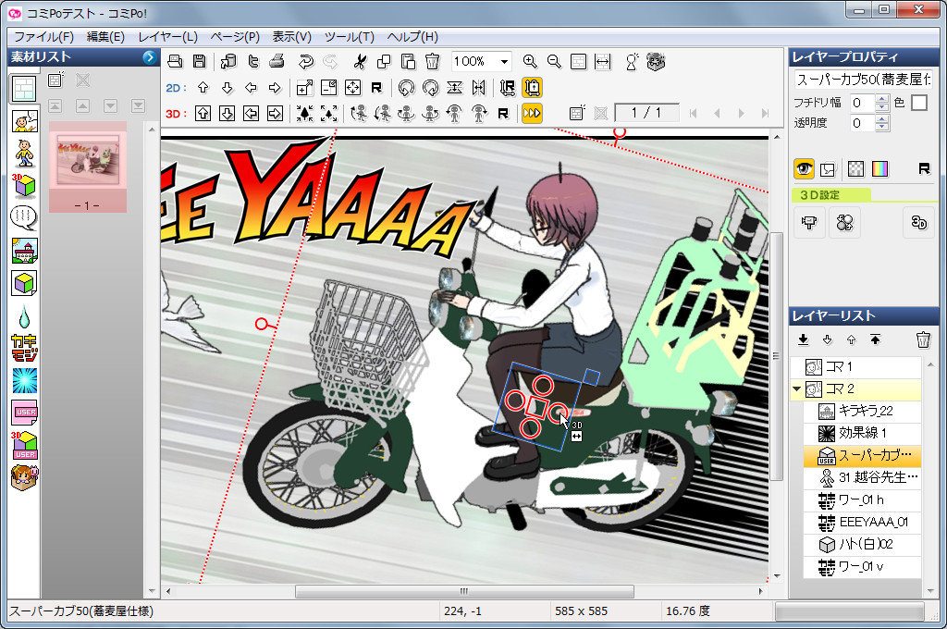Image resolution: width=947 pixels, height=629 pixels.
Task: Open the 100% zoom level dropdown
Action: coord(504,62)
